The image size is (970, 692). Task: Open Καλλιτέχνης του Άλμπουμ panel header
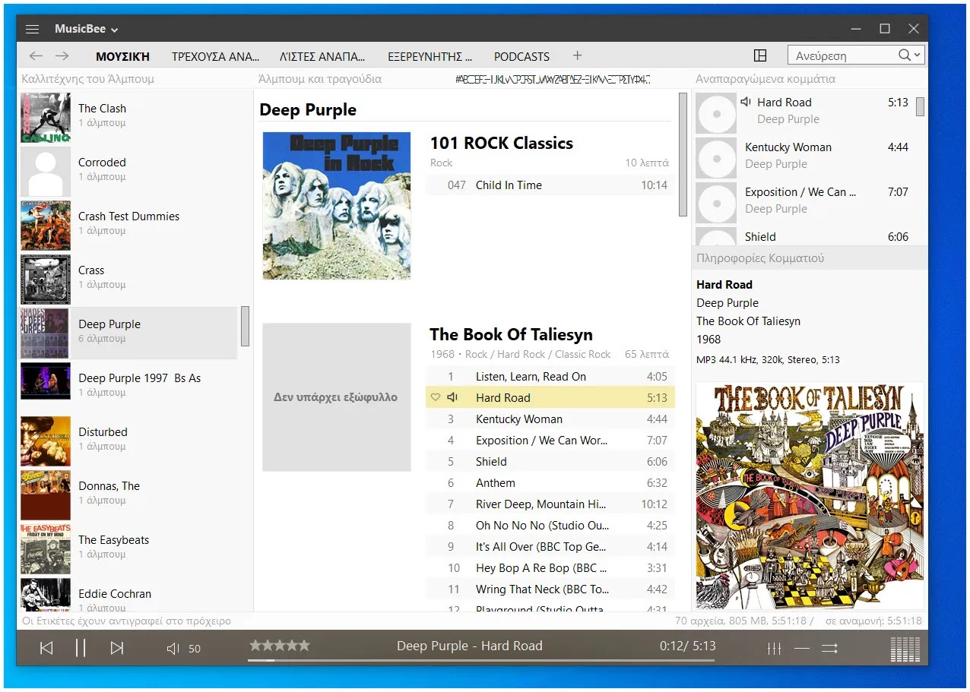coord(87,79)
